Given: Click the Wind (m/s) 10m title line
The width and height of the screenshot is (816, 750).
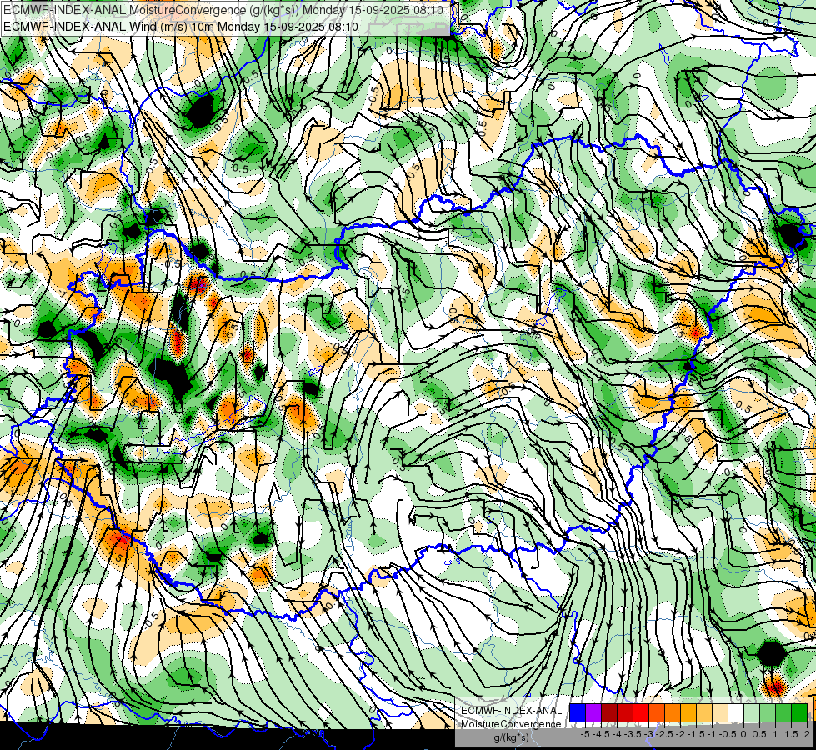Looking at the screenshot, I should [x=181, y=26].
